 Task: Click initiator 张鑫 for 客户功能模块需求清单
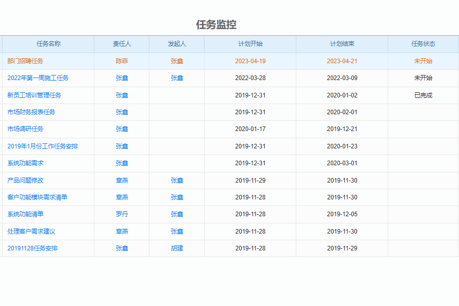pos(177,197)
